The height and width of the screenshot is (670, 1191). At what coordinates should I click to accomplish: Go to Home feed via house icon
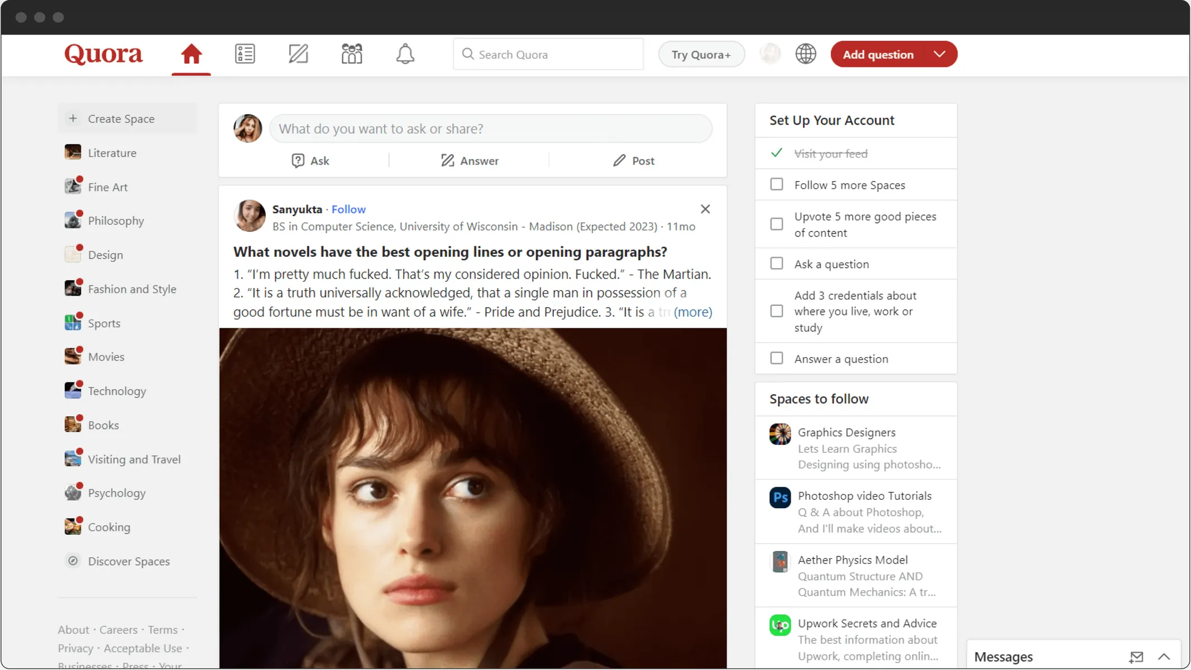(x=191, y=54)
